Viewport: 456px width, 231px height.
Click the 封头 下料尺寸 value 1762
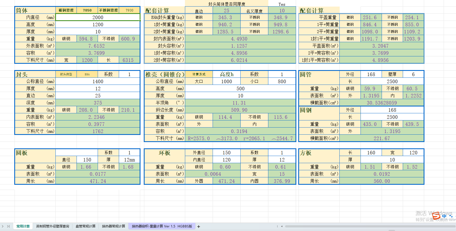[98, 131]
